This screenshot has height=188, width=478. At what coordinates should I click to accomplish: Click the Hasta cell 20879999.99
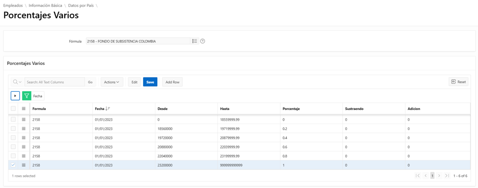(249, 138)
